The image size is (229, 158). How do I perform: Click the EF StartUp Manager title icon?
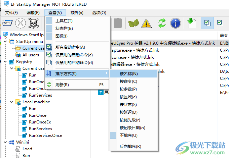click(x=6, y=4)
